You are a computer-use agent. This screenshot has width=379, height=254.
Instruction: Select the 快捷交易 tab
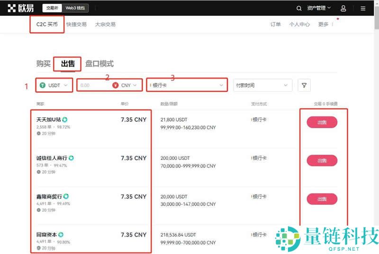(x=76, y=25)
